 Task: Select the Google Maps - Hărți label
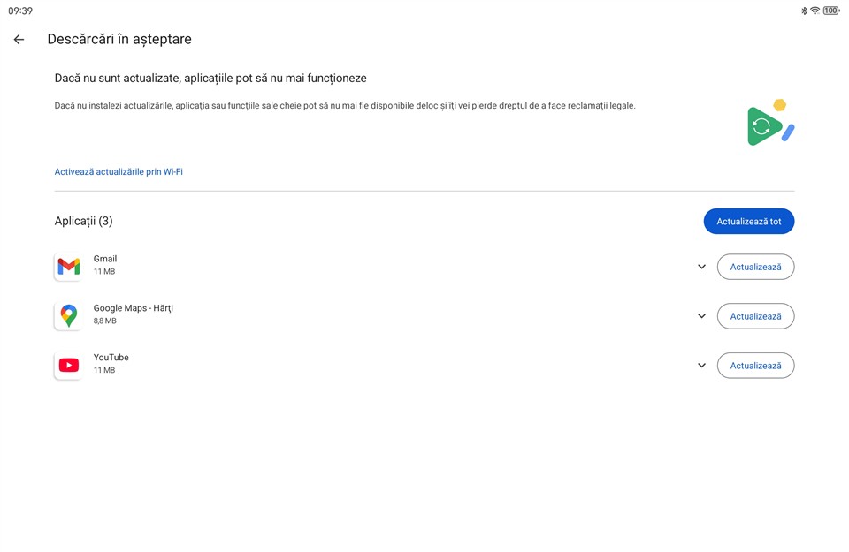tap(134, 308)
